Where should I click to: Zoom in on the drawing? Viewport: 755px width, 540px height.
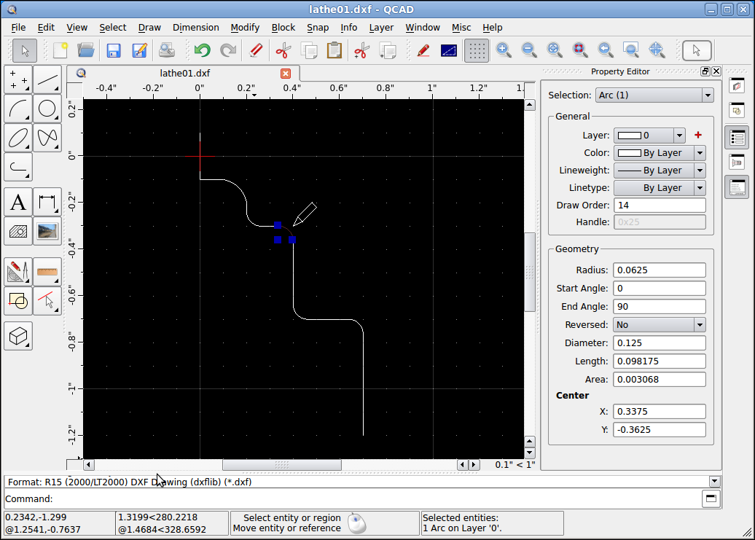504,50
